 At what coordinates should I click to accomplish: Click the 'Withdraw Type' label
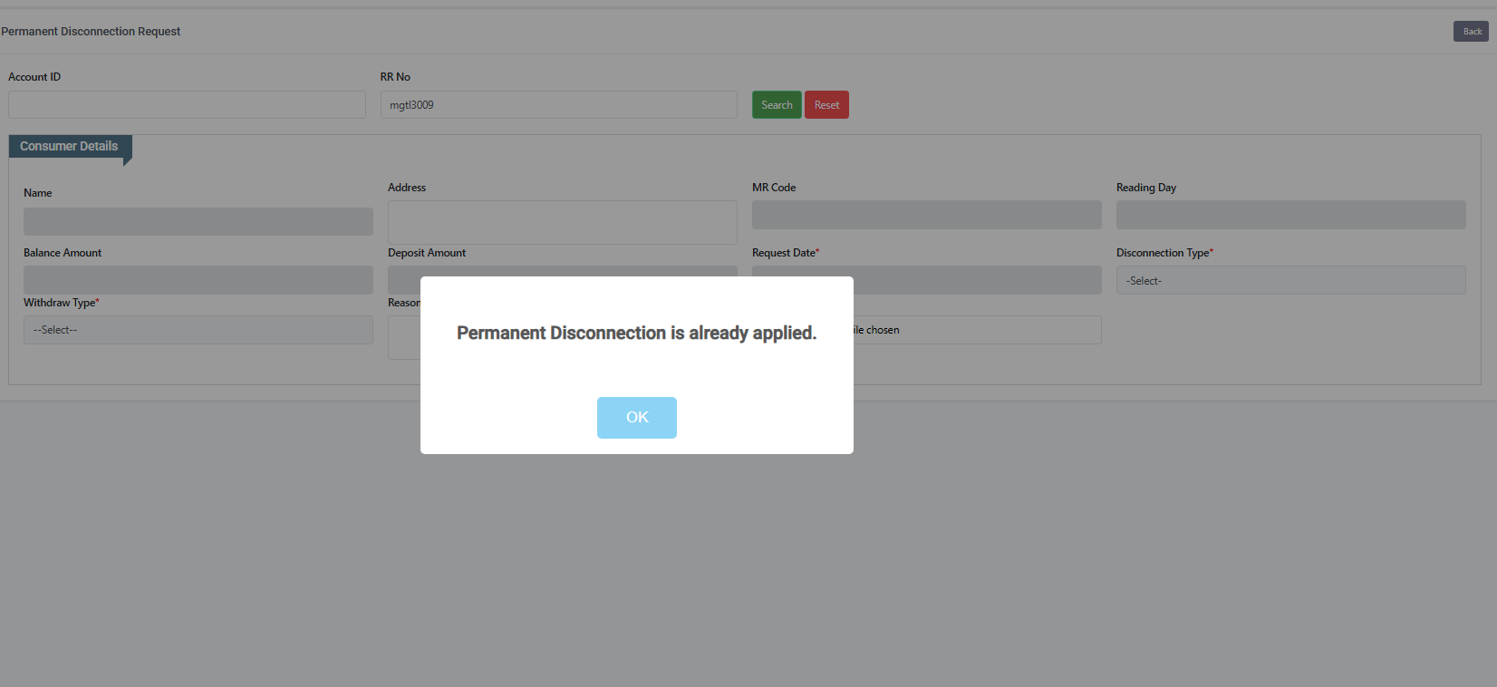click(x=60, y=303)
